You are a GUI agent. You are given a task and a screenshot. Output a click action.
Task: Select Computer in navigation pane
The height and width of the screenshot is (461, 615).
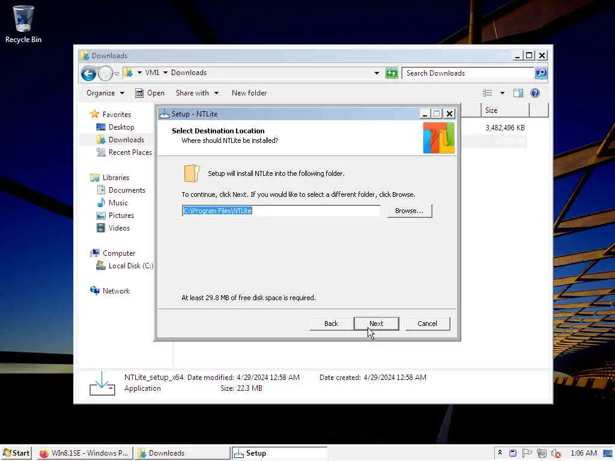[112, 253]
